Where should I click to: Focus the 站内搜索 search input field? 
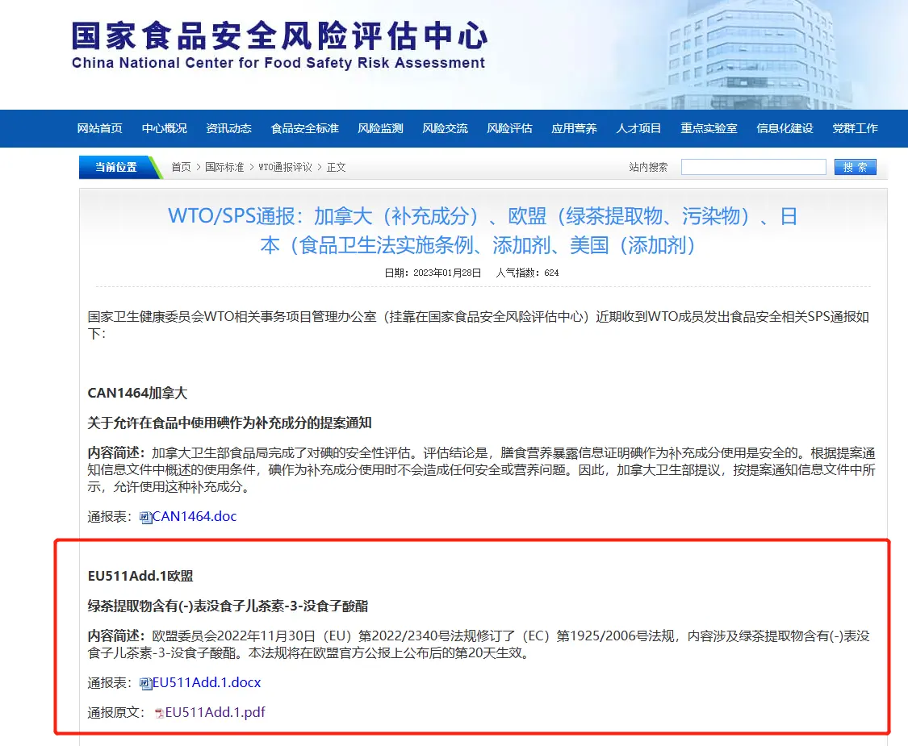point(753,167)
